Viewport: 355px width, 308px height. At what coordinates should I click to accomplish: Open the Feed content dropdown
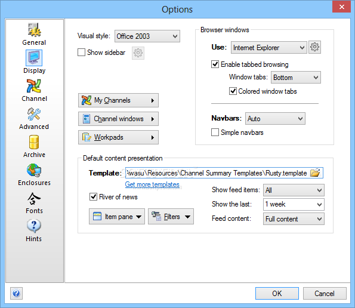point(294,219)
